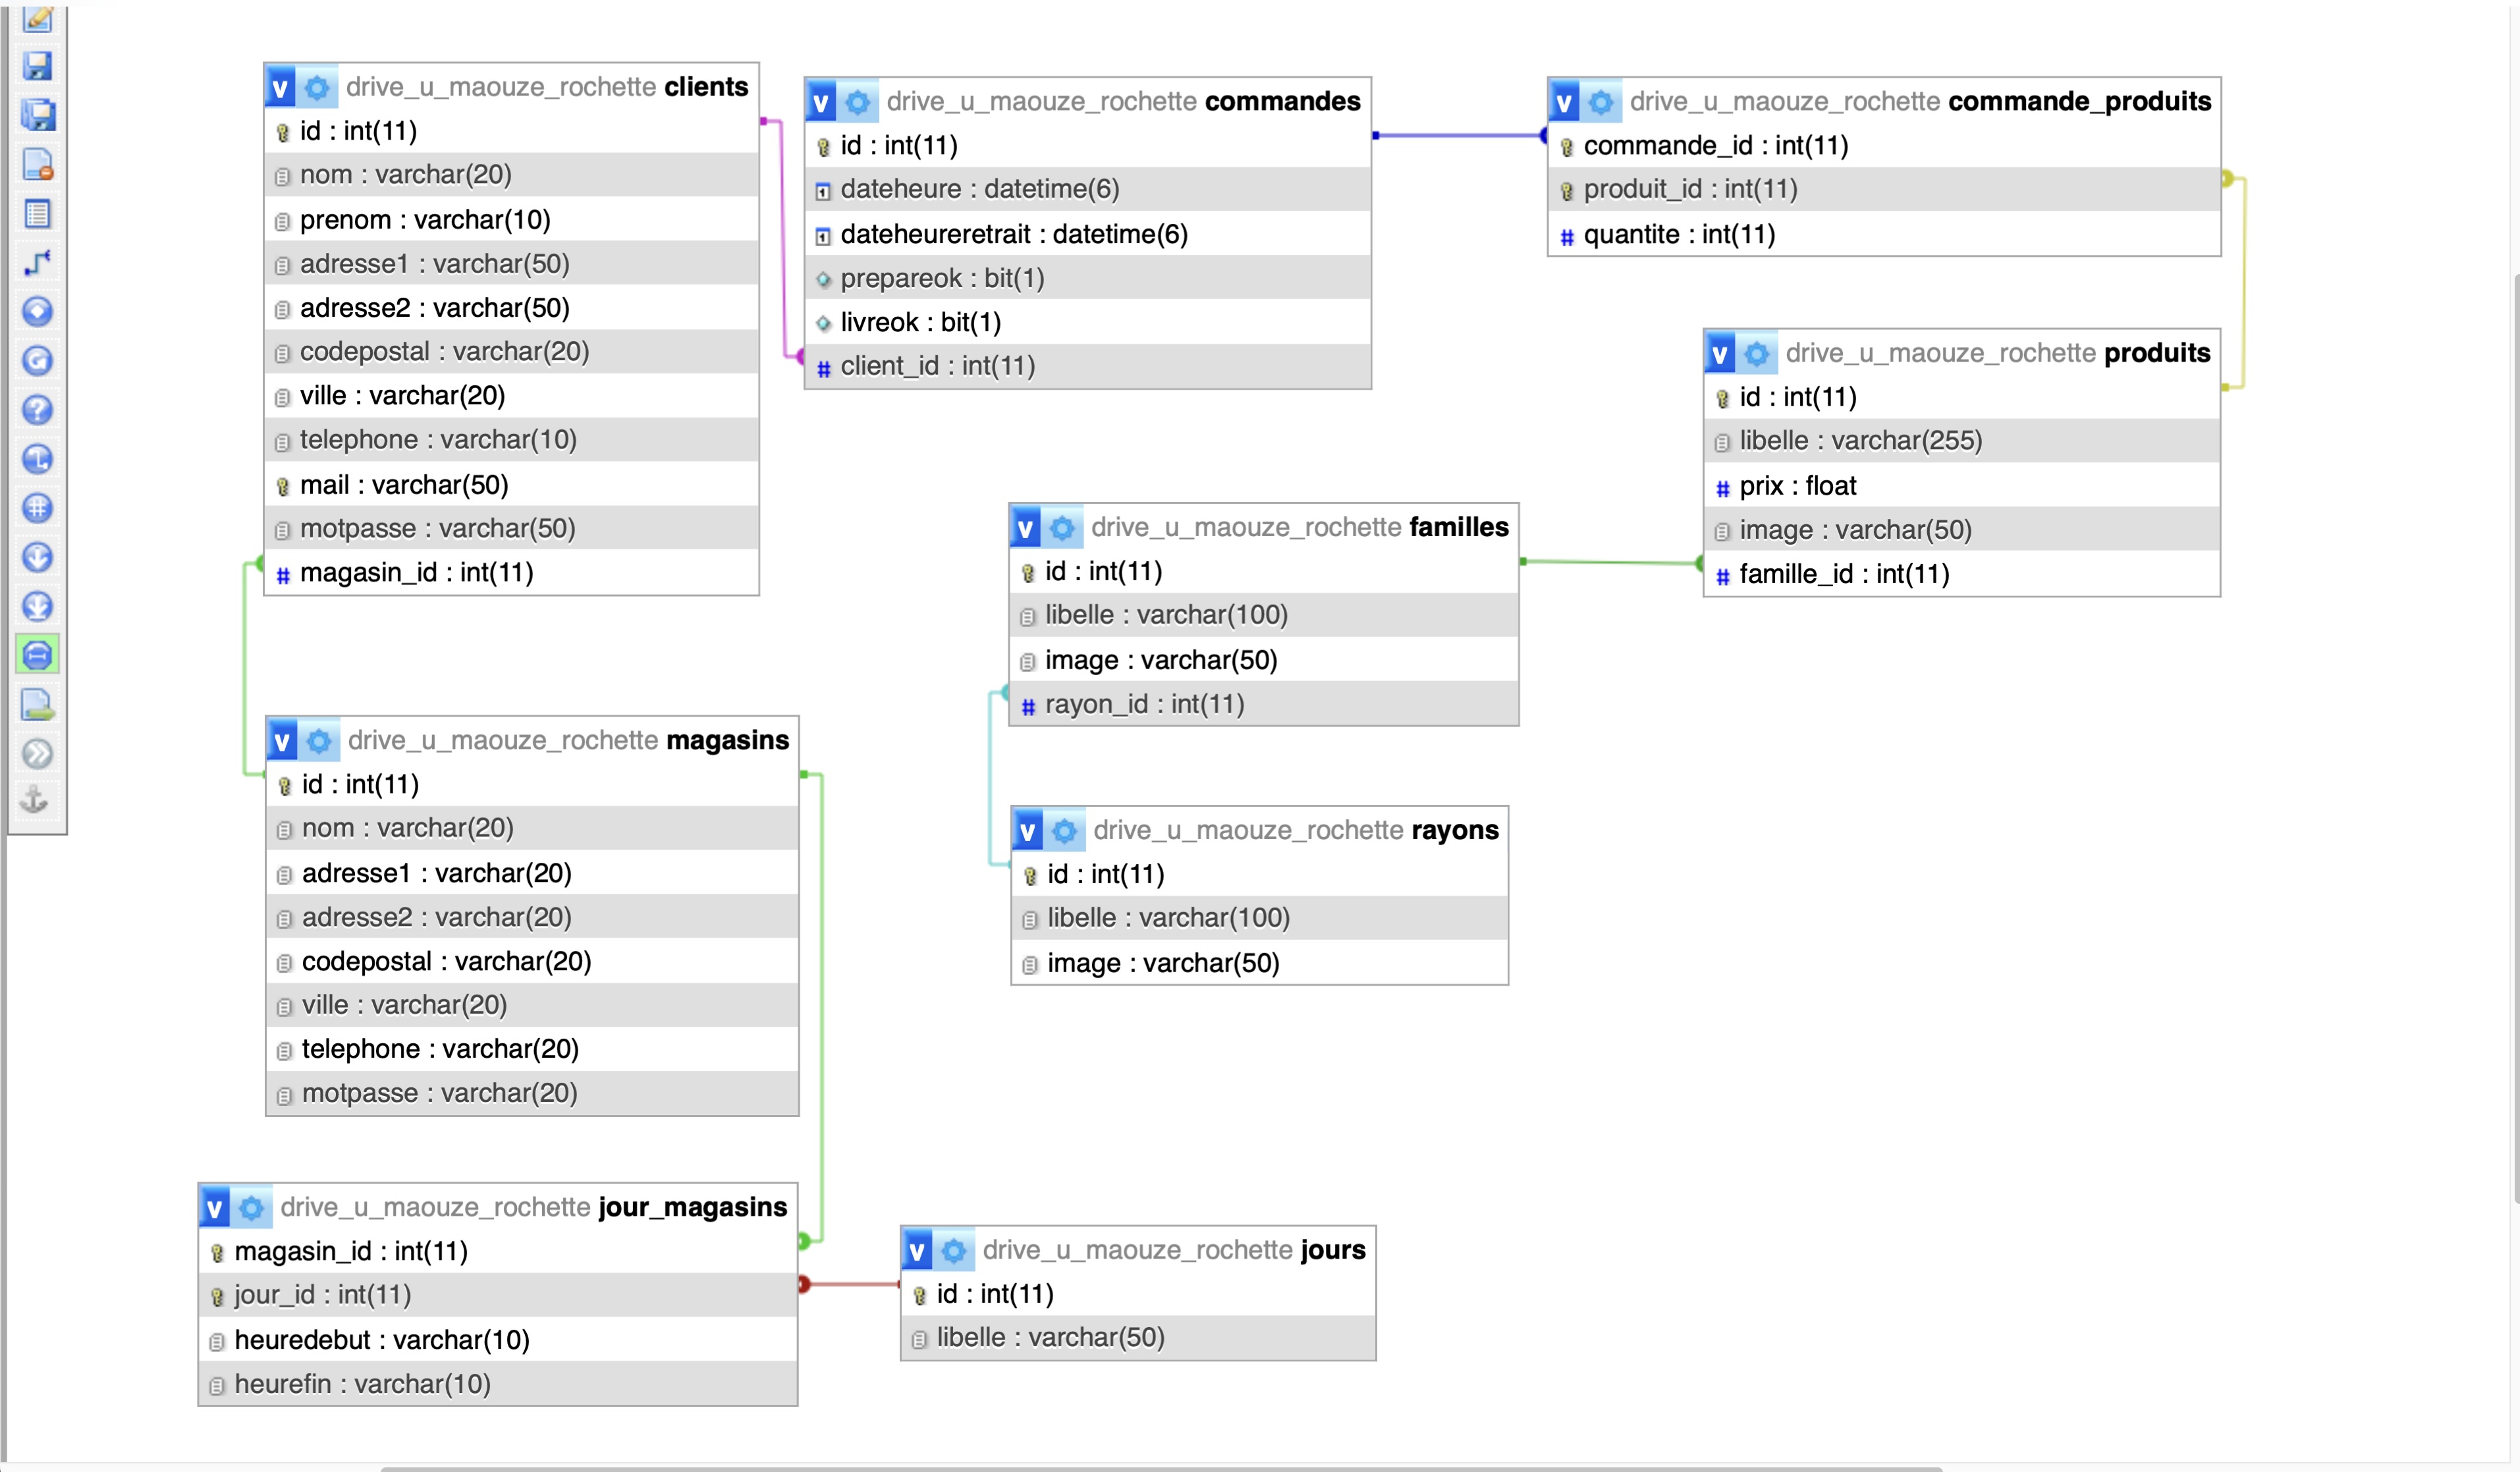Click the Choose column to display icon
This screenshot has height=1472, width=2520.
38,311
